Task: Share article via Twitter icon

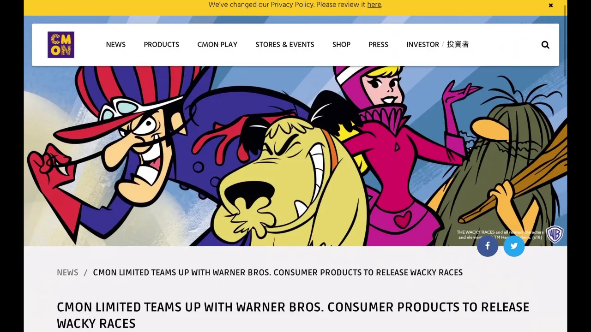Action: click(514, 246)
